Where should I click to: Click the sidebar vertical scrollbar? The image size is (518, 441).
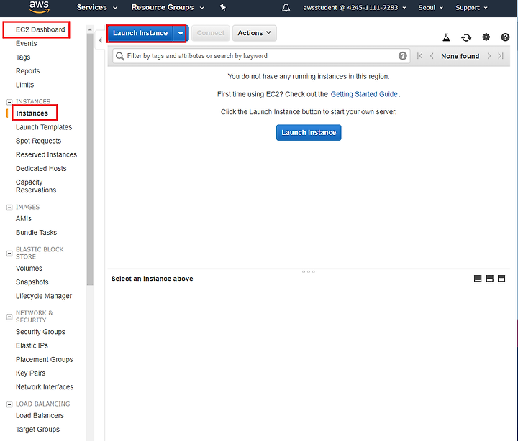coord(90,159)
